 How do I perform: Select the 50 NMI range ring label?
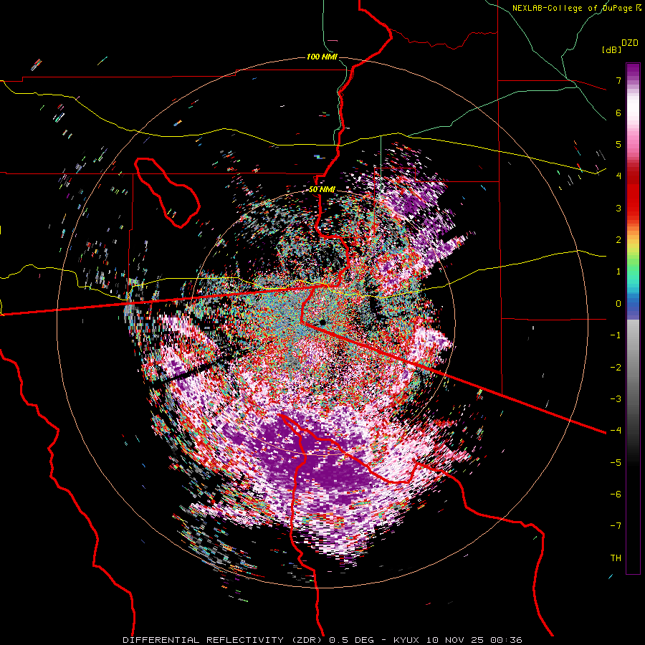(322, 190)
